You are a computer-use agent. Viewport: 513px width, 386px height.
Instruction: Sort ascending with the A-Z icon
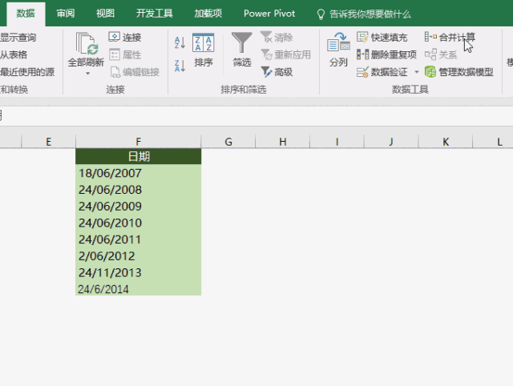pyautogui.click(x=180, y=42)
